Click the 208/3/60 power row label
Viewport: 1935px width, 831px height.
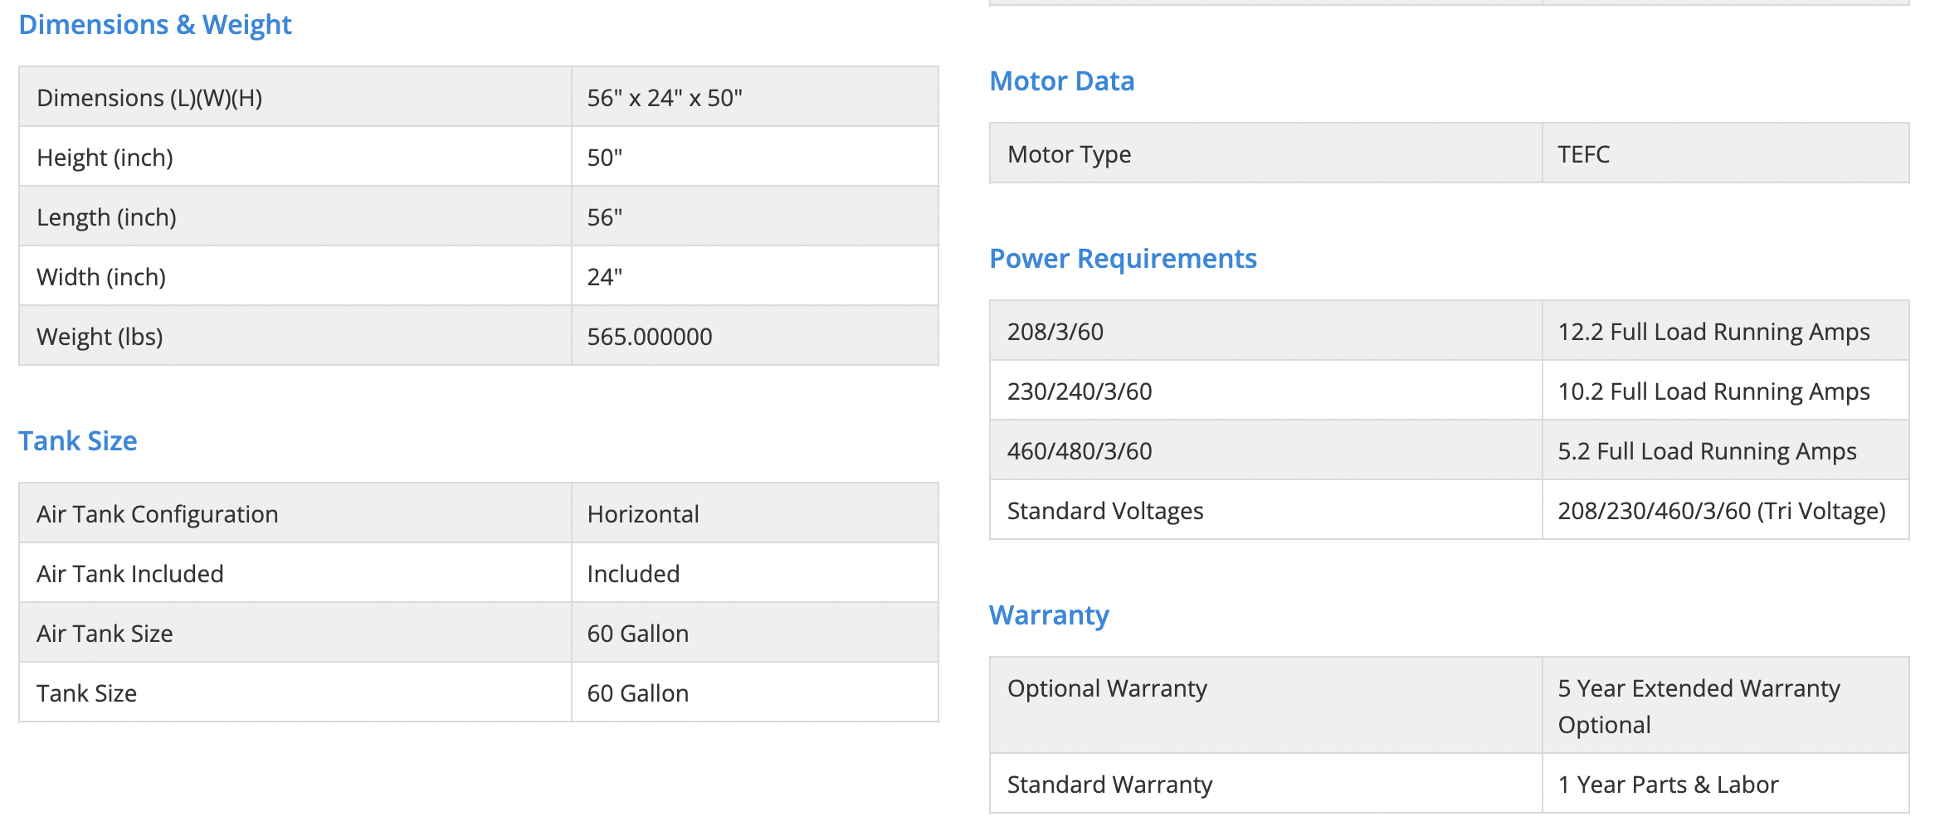pyautogui.click(x=1055, y=332)
